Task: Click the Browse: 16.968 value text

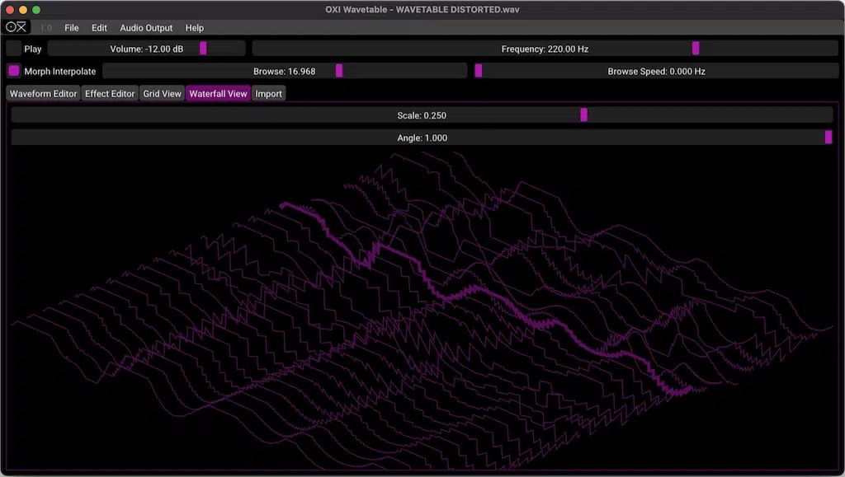Action: pyautogui.click(x=285, y=72)
